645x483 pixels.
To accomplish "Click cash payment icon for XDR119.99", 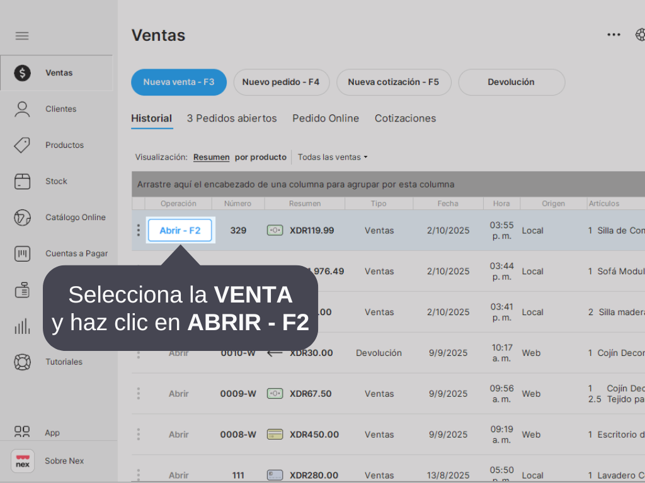I will tap(275, 230).
